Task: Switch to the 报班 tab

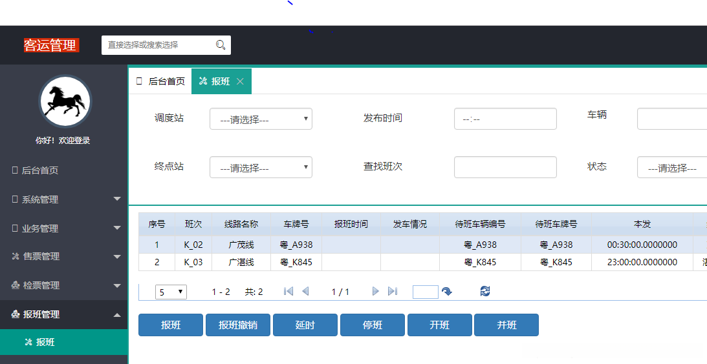Action: tap(221, 81)
